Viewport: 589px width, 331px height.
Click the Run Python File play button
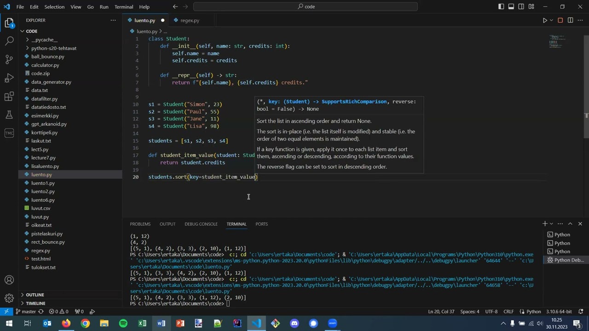545,20
